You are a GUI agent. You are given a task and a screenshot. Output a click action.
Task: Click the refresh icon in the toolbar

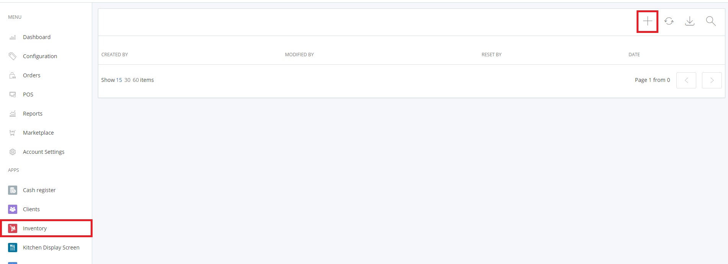tap(669, 21)
